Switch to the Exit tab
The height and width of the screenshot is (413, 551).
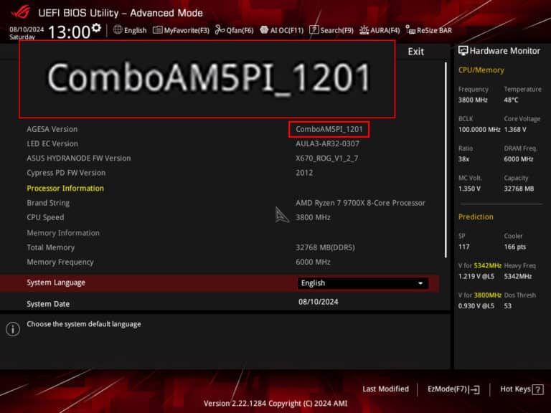point(415,52)
